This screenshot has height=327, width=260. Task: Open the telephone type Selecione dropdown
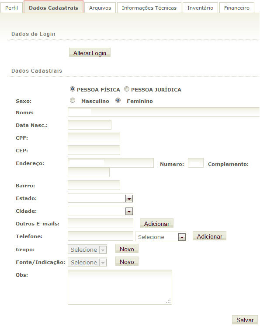pyautogui.click(x=160, y=237)
